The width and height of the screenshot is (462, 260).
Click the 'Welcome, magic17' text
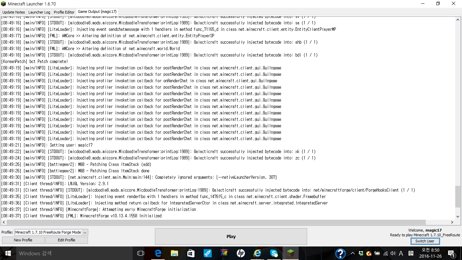(x=425, y=230)
